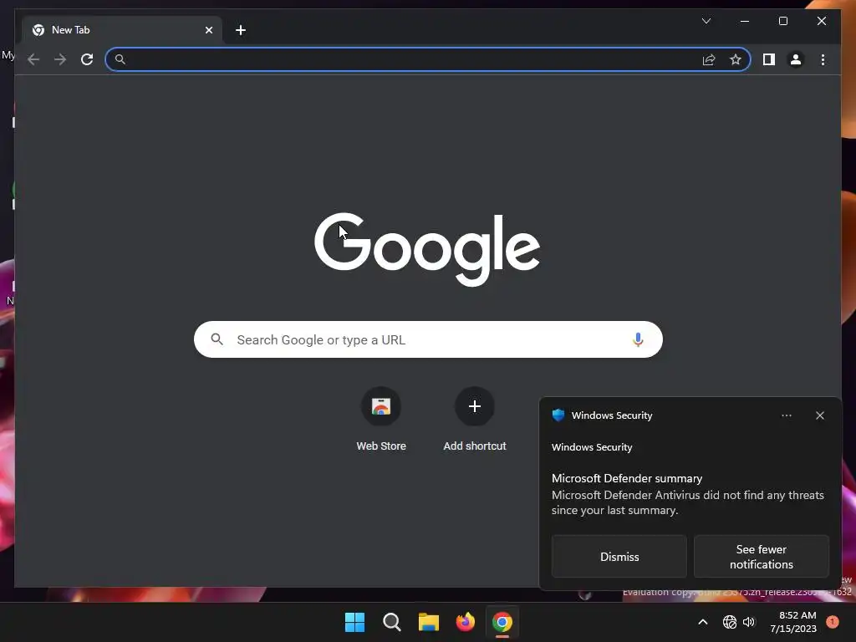The image size is (856, 642).
Task: Show hidden system tray icons
Action: (702, 622)
